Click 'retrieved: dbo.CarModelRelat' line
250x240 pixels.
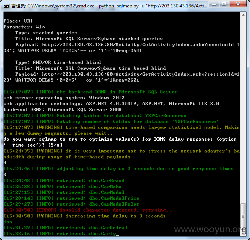tap(71, 204)
